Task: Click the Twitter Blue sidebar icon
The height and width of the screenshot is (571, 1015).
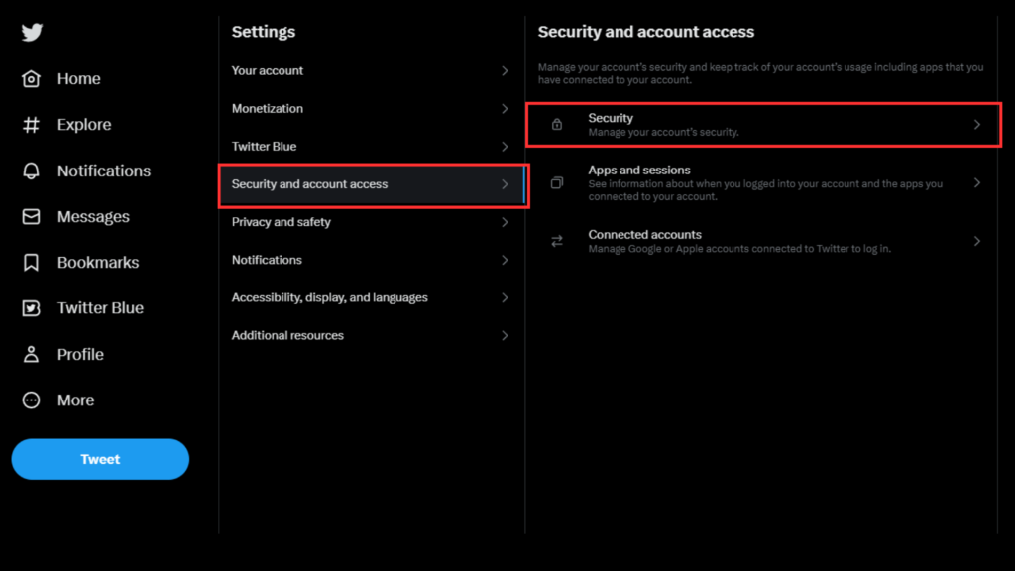Action: [32, 308]
